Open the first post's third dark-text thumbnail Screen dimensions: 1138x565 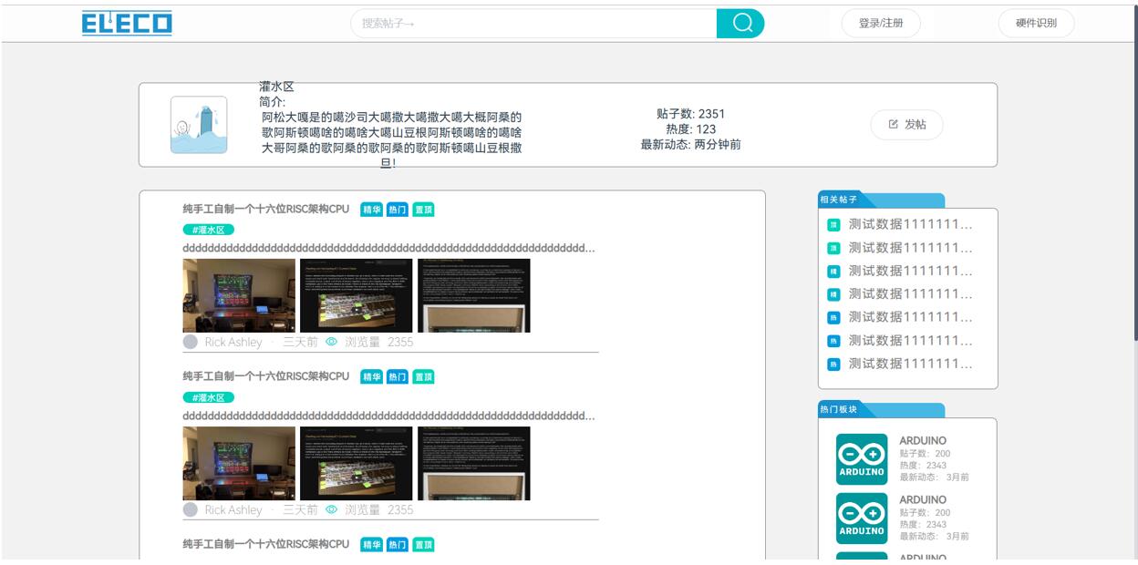click(474, 295)
